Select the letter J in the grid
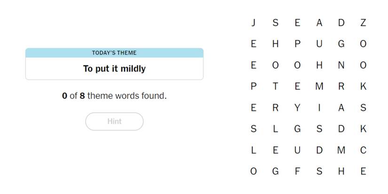This screenshot has height=194, width=388. (x=253, y=23)
